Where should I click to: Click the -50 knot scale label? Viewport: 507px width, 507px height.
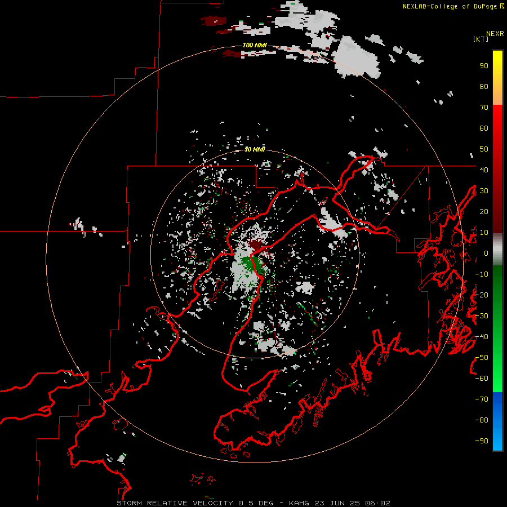point(482,358)
